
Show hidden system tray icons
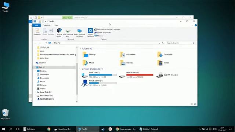click(200, 129)
